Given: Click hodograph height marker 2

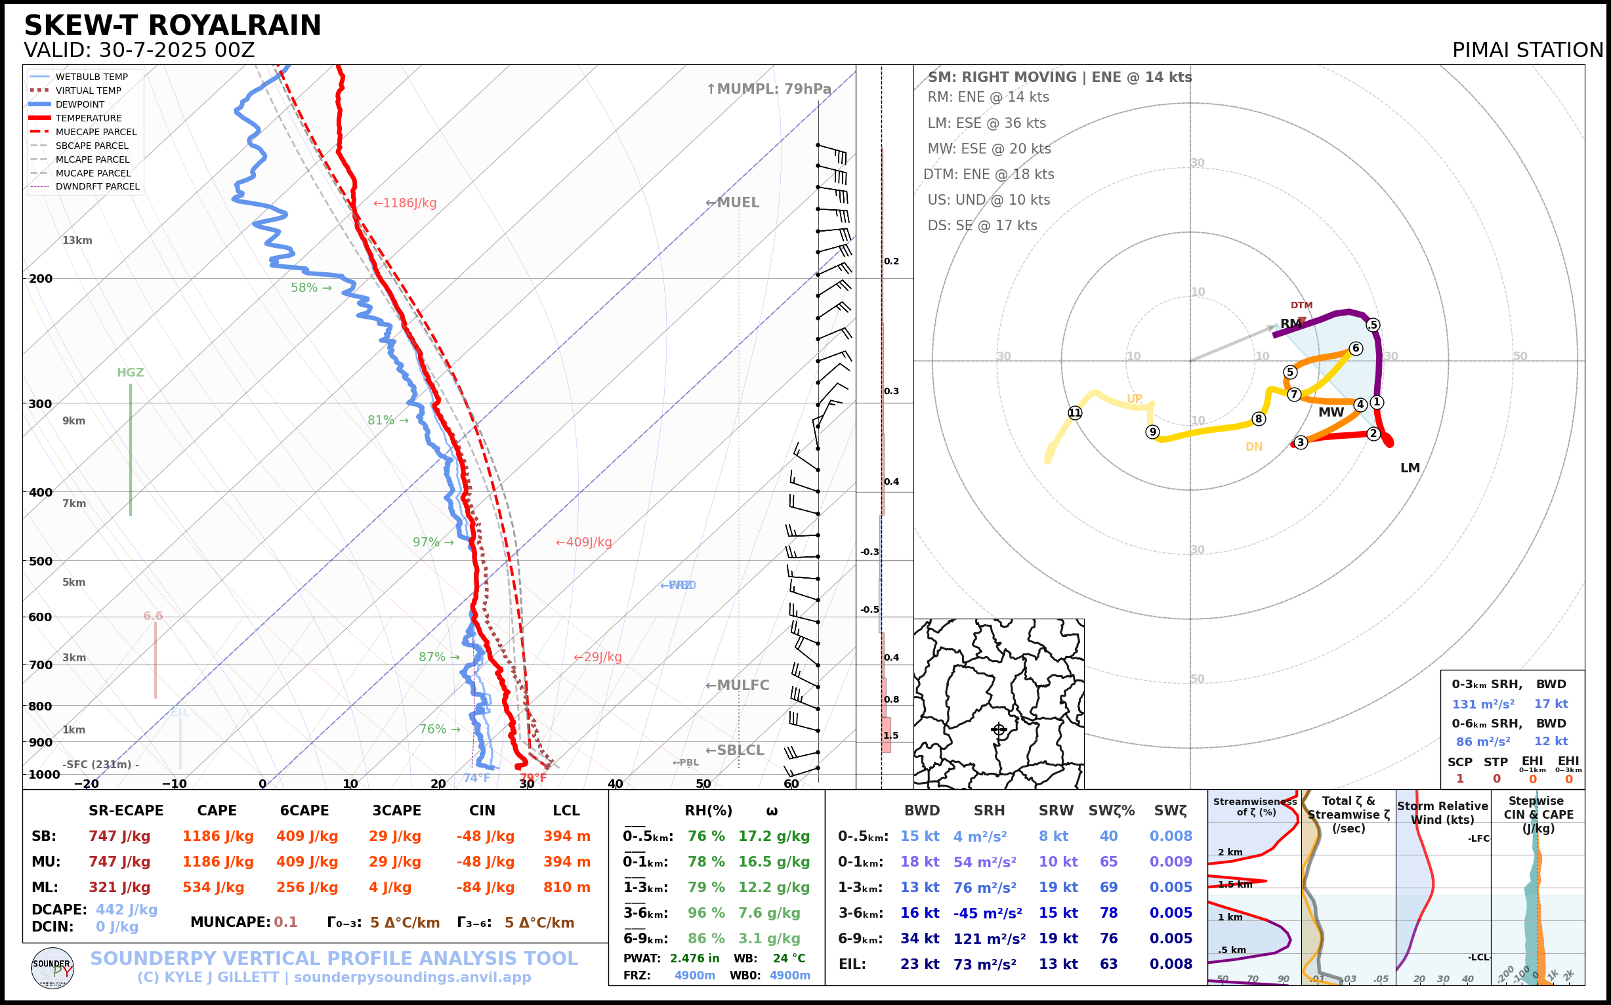Looking at the screenshot, I should [1373, 434].
